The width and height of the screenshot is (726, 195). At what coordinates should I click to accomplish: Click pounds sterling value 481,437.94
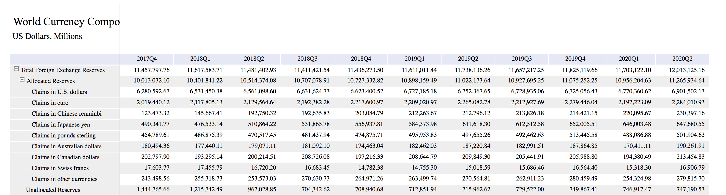click(315, 135)
